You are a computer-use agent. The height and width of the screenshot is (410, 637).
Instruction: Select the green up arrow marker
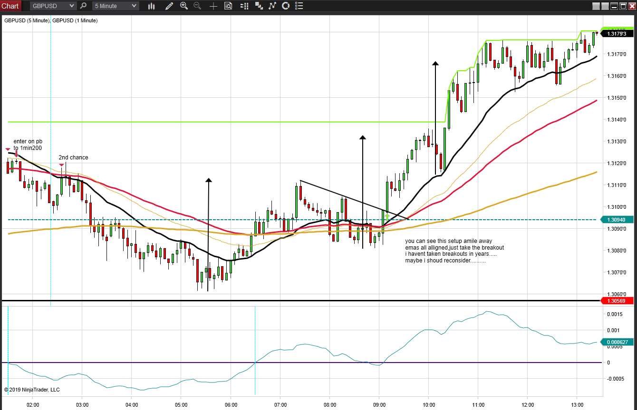[x=387, y=217]
